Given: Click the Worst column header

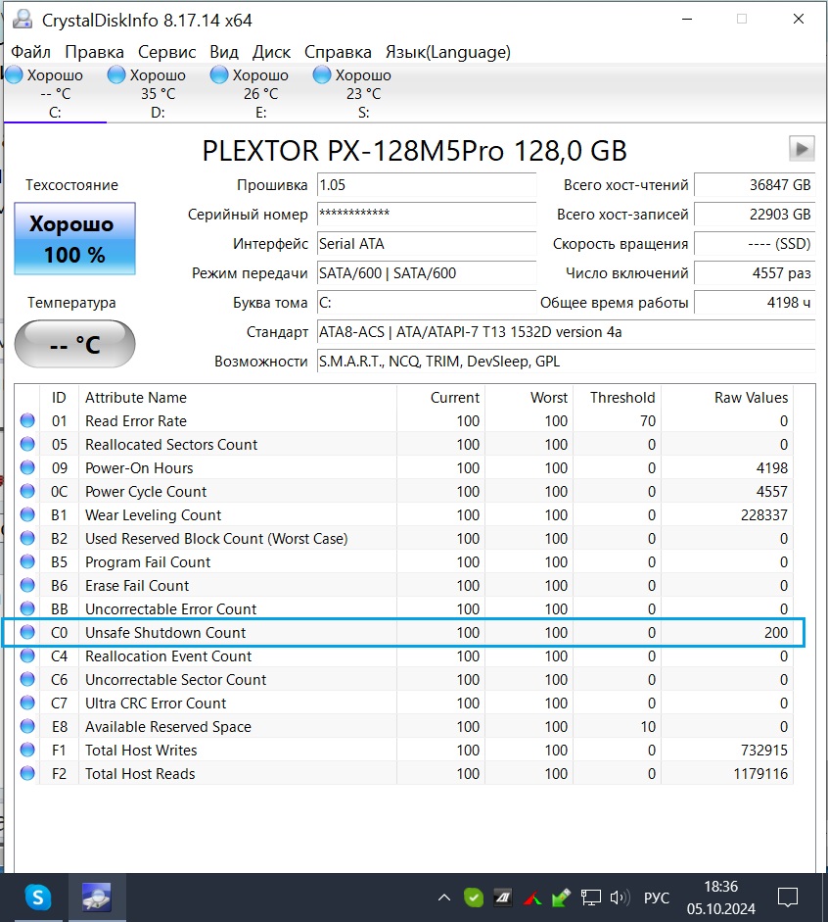Looking at the screenshot, I should coord(529,398).
